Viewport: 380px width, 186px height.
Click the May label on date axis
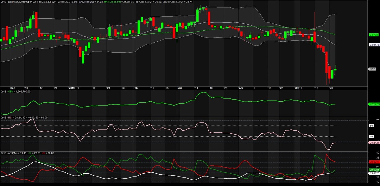(297, 88)
